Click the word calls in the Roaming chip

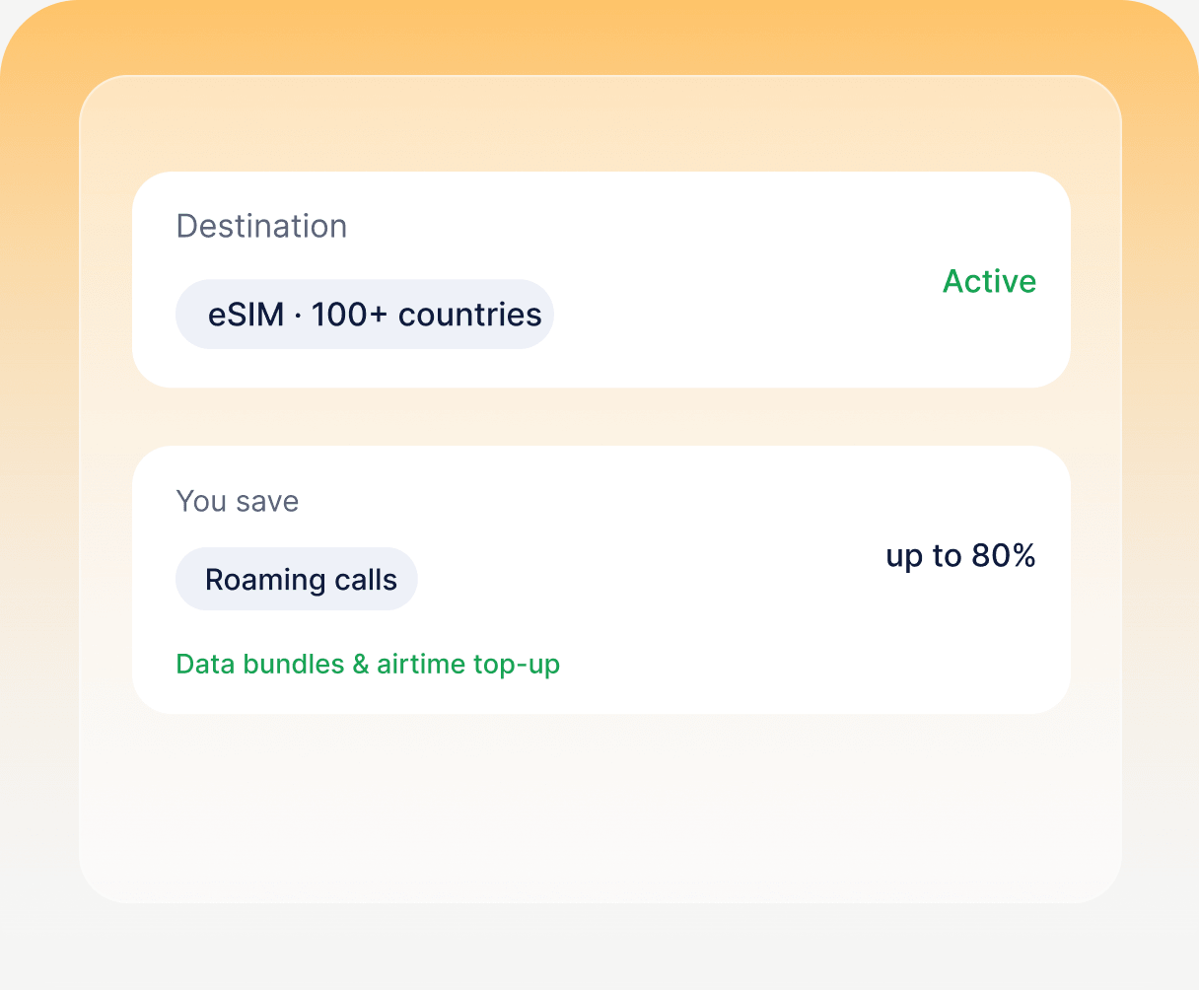[365, 580]
